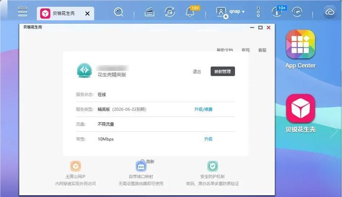Click the 花生壳 account avatar logo

tap(84, 70)
